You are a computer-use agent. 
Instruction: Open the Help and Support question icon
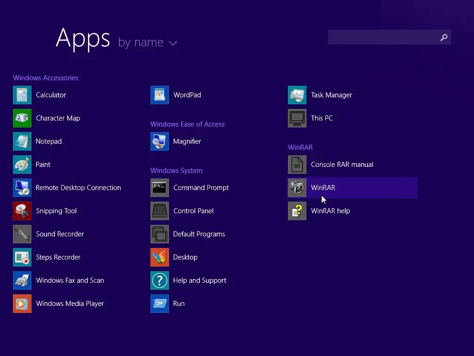(160, 280)
